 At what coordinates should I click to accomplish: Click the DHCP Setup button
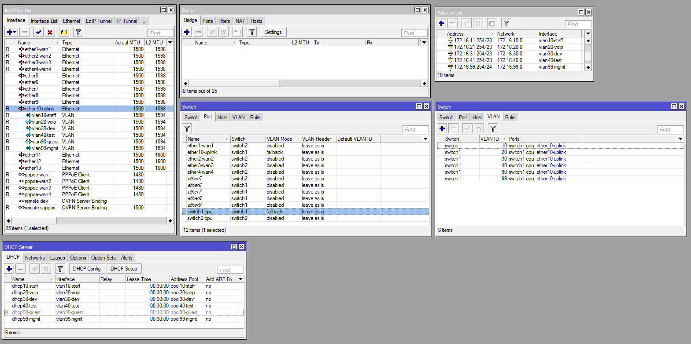point(124,269)
